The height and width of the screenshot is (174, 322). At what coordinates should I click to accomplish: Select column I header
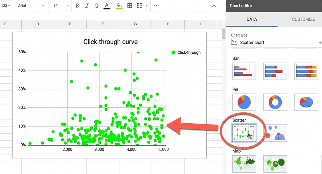click(201, 24)
